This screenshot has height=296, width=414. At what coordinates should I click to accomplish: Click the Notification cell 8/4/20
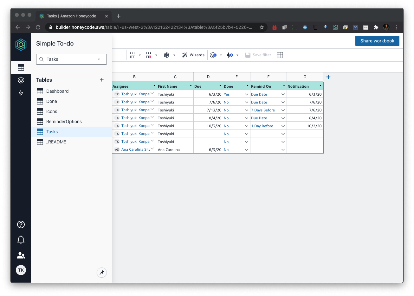[x=305, y=118]
